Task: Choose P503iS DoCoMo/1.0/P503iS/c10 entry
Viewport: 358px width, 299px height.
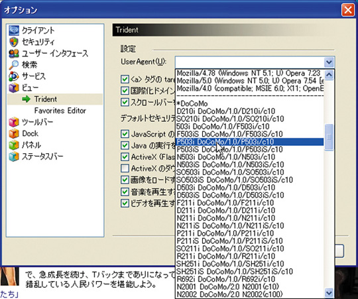Action: (x=249, y=149)
